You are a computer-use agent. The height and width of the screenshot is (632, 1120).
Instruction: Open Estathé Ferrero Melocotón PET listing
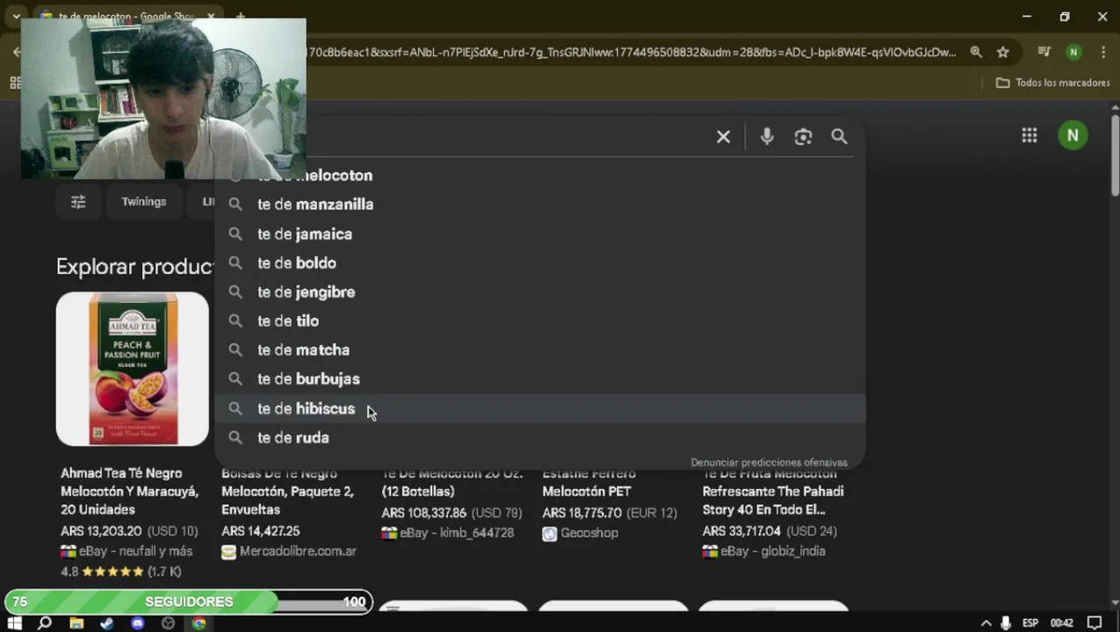point(587,483)
